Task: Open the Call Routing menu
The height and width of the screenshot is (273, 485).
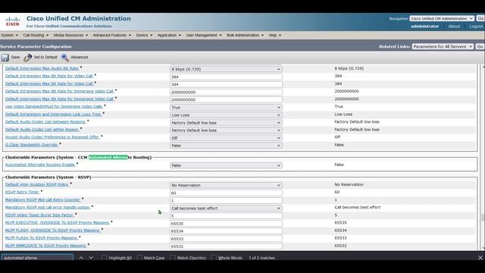Action: (36, 36)
